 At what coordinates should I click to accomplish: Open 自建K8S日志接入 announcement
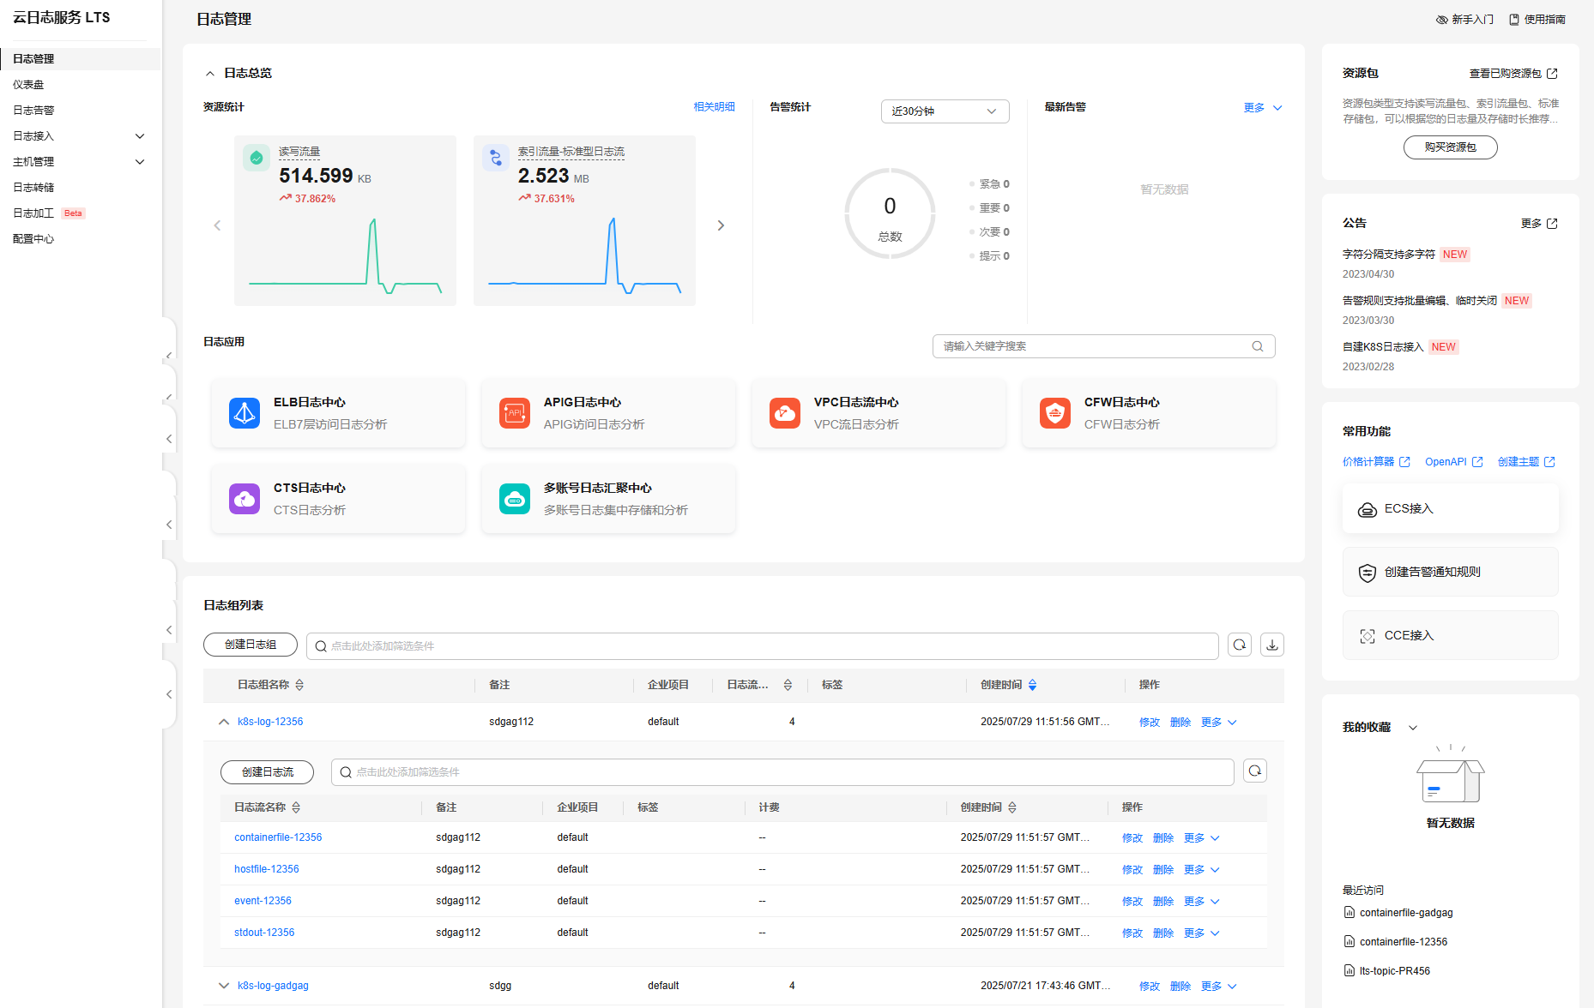(x=1383, y=347)
